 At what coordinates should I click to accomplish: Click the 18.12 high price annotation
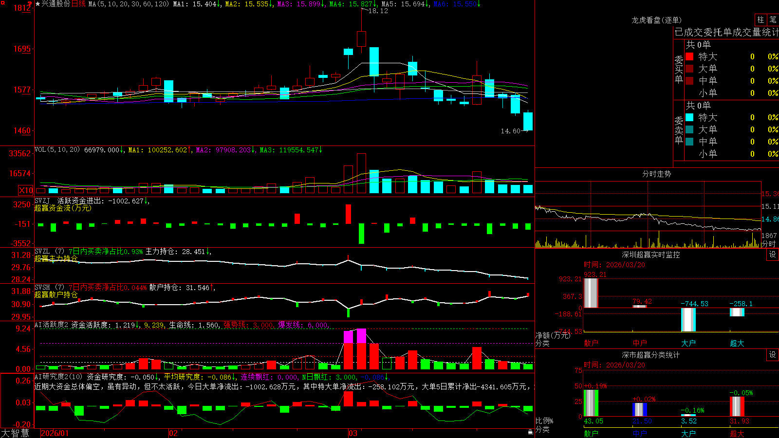click(378, 11)
